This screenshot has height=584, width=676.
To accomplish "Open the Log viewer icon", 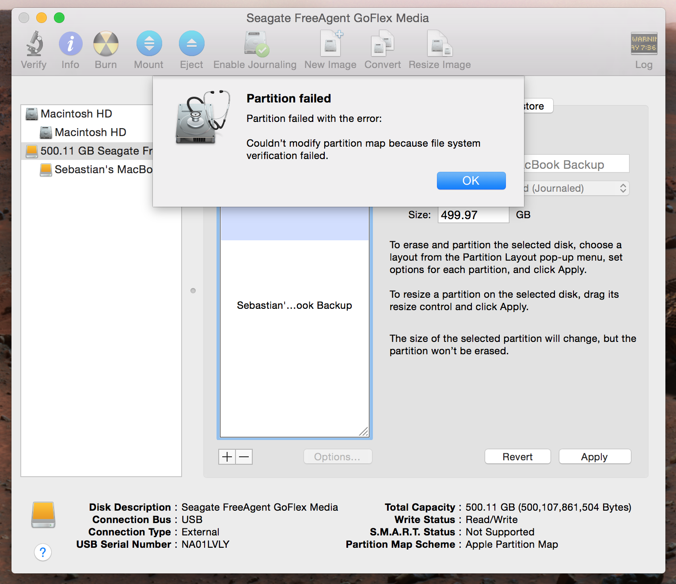I will point(644,43).
